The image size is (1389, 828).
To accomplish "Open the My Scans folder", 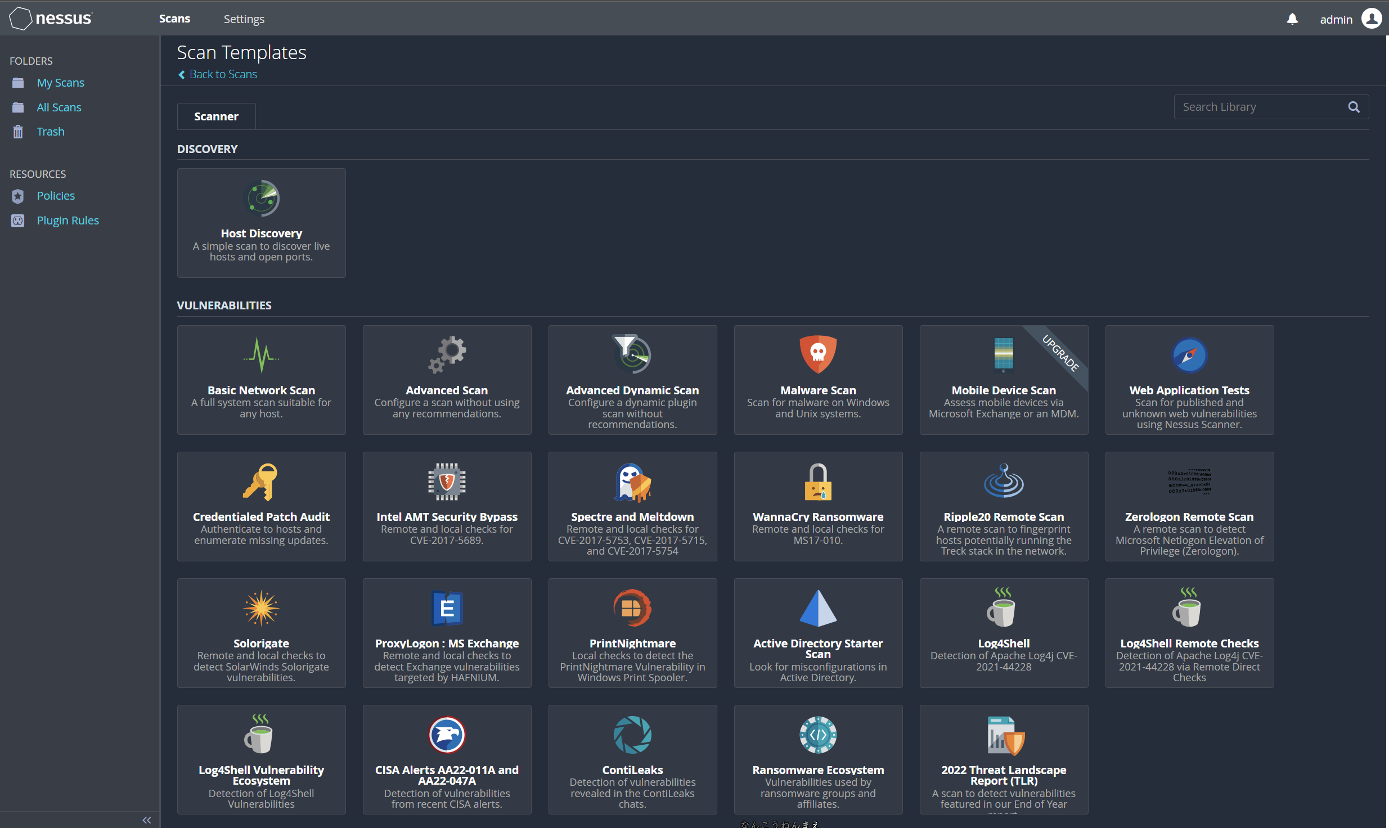I will tap(60, 83).
